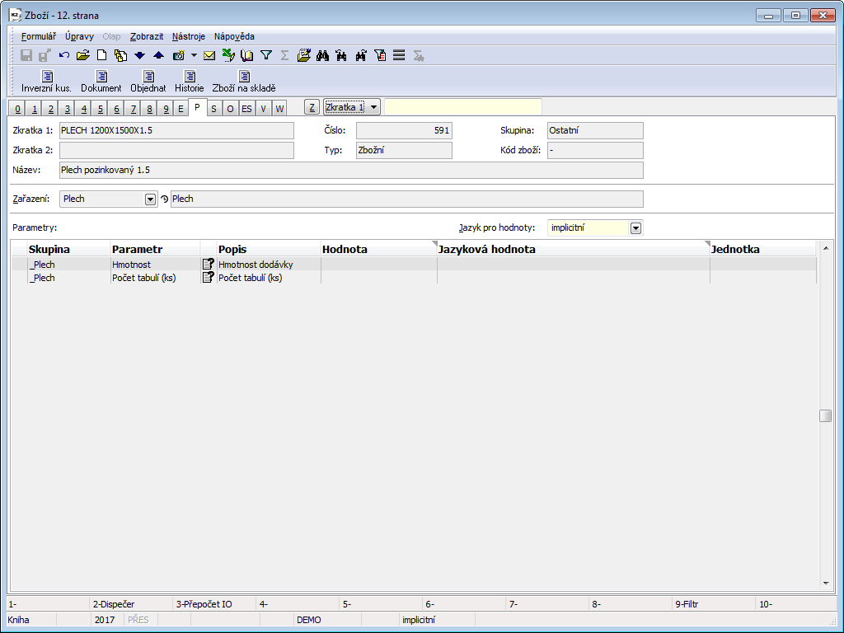Click the filter funnel icon
844x633 pixels.
[x=266, y=55]
